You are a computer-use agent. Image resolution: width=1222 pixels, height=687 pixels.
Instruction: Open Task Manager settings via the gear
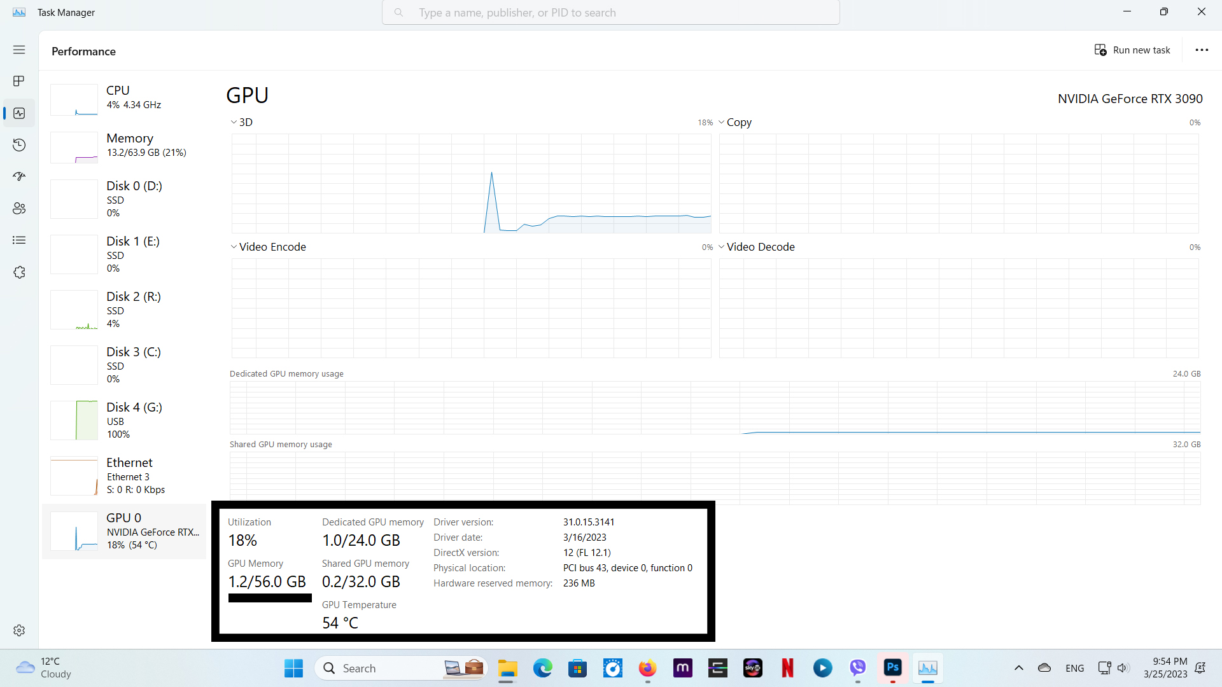(x=19, y=630)
